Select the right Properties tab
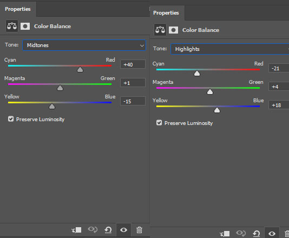Screen dimensions: 289x238 pos(166,12)
